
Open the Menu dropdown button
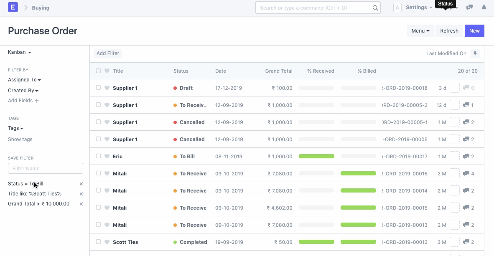click(x=420, y=31)
